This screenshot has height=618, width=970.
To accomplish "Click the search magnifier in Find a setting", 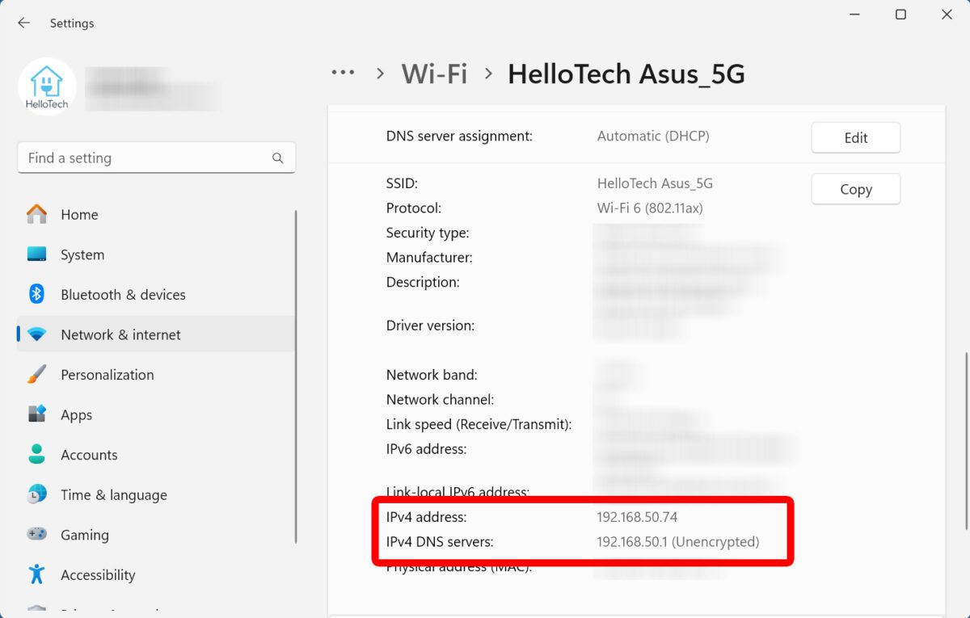I will (x=277, y=158).
